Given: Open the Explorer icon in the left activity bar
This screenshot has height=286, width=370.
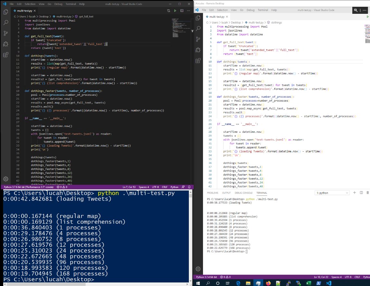Looking at the screenshot, I should (x=5, y=12).
